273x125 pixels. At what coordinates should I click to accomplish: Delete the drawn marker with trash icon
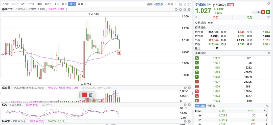click(91, 95)
